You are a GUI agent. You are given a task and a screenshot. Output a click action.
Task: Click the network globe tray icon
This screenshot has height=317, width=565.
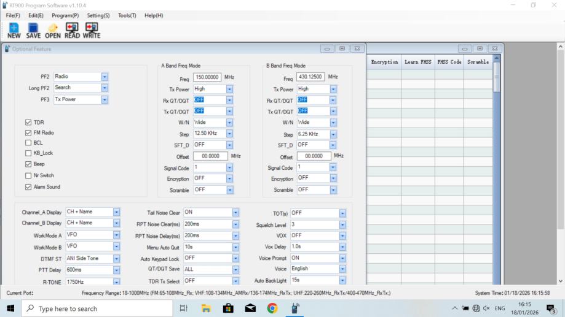point(476,308)
